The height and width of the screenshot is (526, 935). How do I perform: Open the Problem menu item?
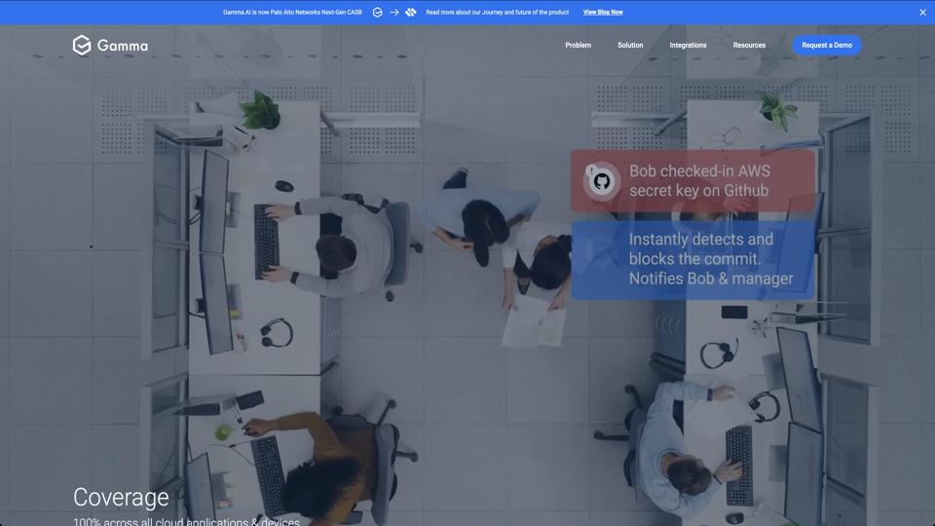pos(578,45)
